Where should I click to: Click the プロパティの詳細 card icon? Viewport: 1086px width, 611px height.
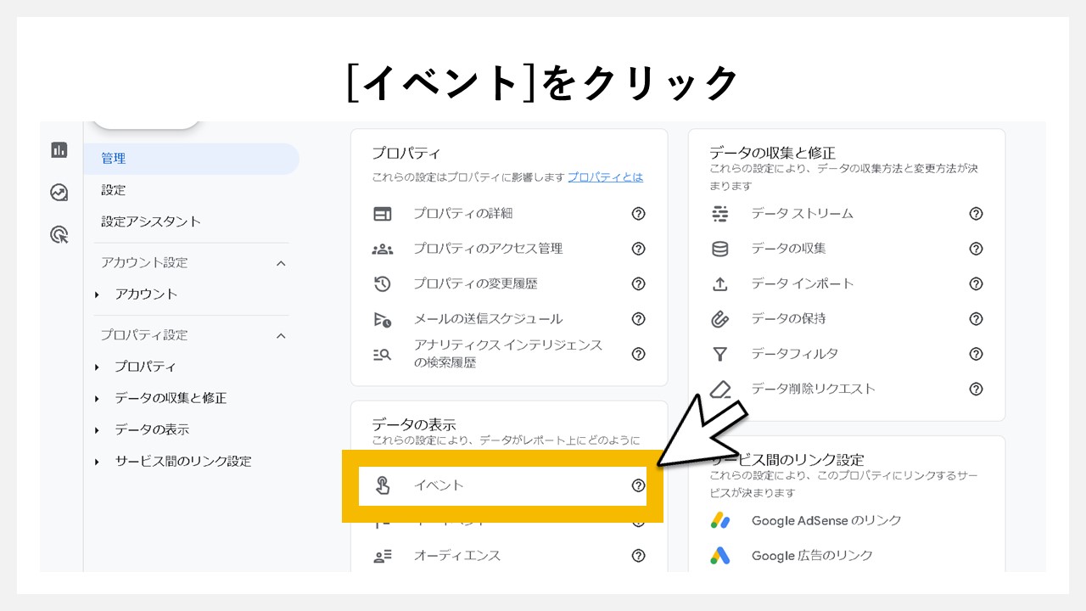coord(383,213)
